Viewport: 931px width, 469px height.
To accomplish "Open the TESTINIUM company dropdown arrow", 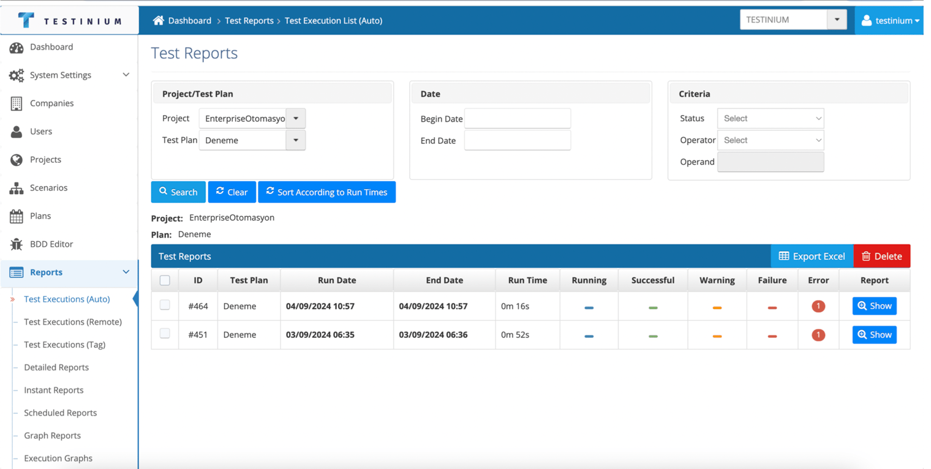I will click(x=837, y=20).
